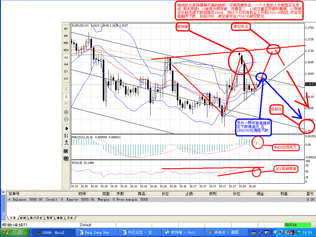The width and height of the screenshot is (316, 237).
Task: Select the active H1 timeframe button
Action: (66, 57)
